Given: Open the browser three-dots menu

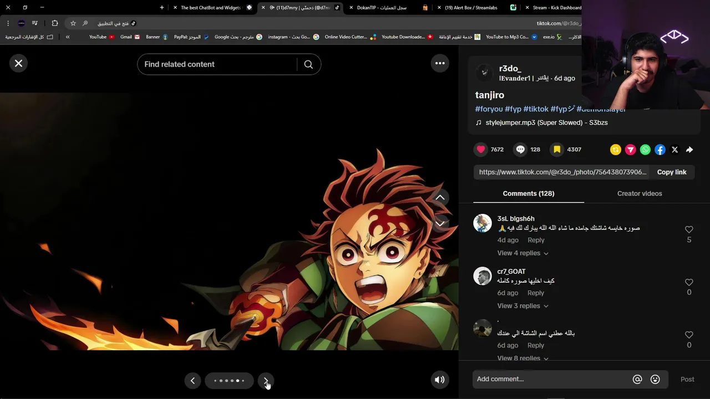Looking at the screenshot, I should (8, 23).
